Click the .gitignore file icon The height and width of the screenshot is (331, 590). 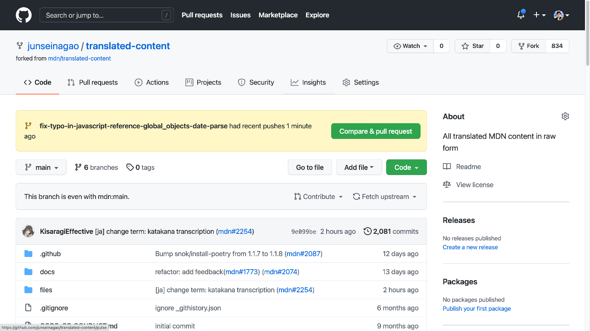pos(28,308)
